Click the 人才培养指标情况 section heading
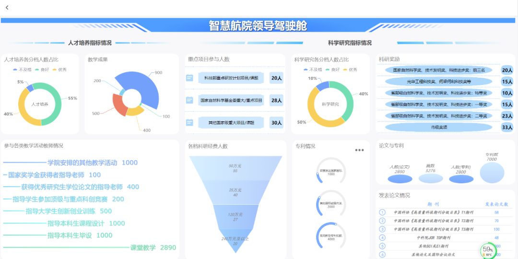This screenshot has width=518, height=259. click(90, 43)
